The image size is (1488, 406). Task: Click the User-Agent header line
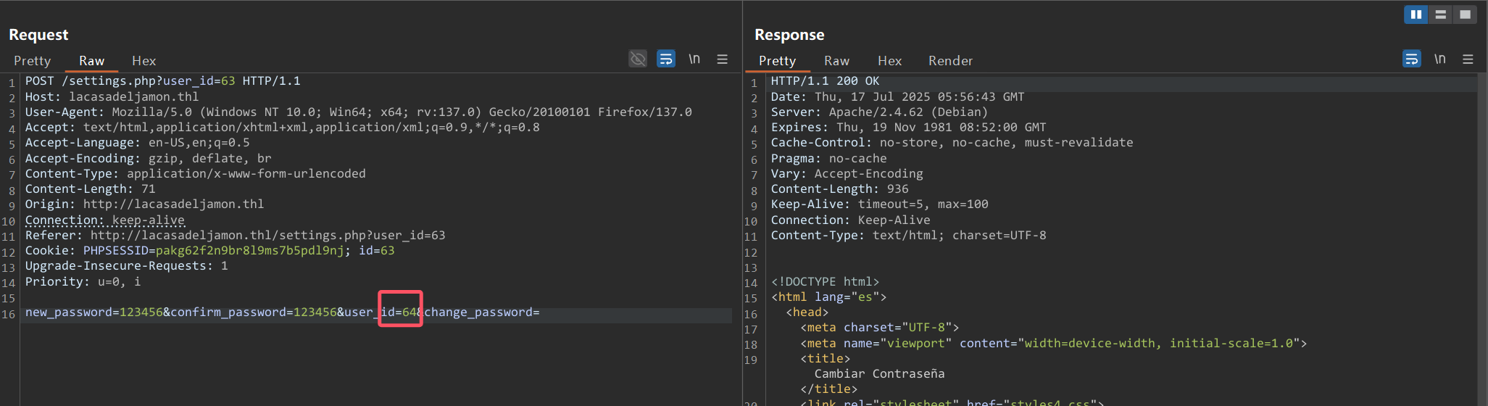[x=358, y=112]
